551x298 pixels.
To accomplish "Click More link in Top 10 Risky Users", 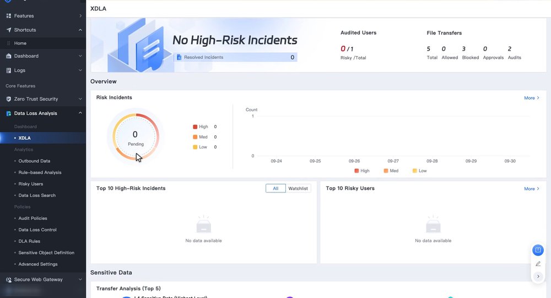I will tap(531, 189).
